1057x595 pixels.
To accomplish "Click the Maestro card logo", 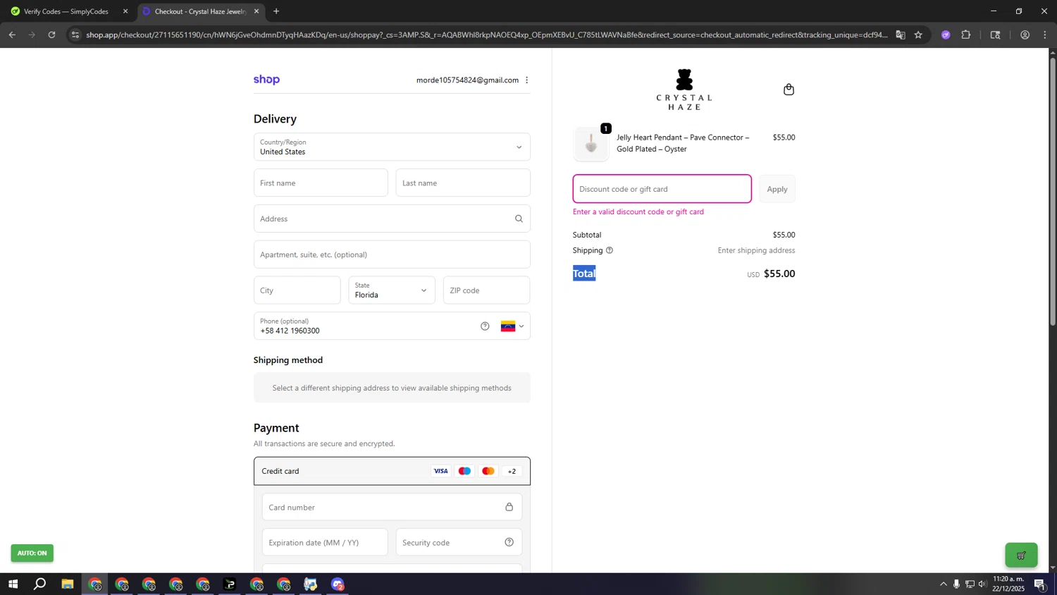I will (x=464, y=471).
